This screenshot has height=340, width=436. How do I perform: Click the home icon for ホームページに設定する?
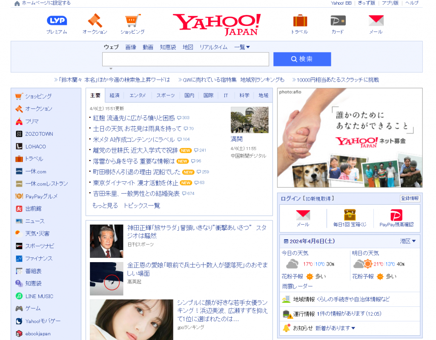click(x=17, y=3)
